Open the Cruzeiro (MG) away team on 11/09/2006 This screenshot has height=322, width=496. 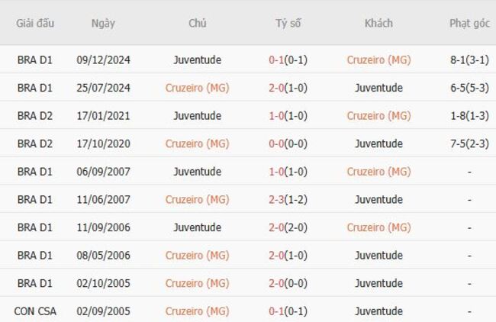tap(378, 227)
